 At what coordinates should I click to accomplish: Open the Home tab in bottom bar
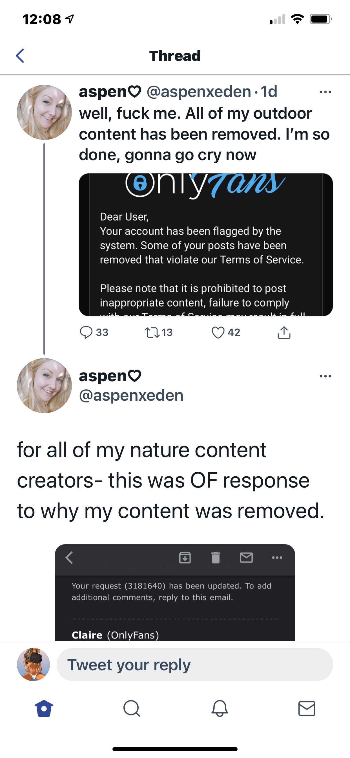(x=44, y=708)
